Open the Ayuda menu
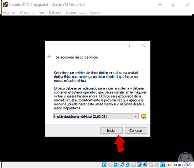 (95, 12)
